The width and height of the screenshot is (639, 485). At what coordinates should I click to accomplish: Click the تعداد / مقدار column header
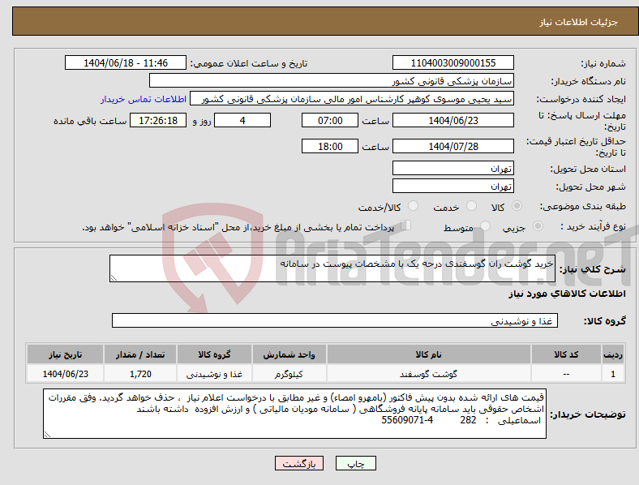pyautogui.click(x=140, y=354)
